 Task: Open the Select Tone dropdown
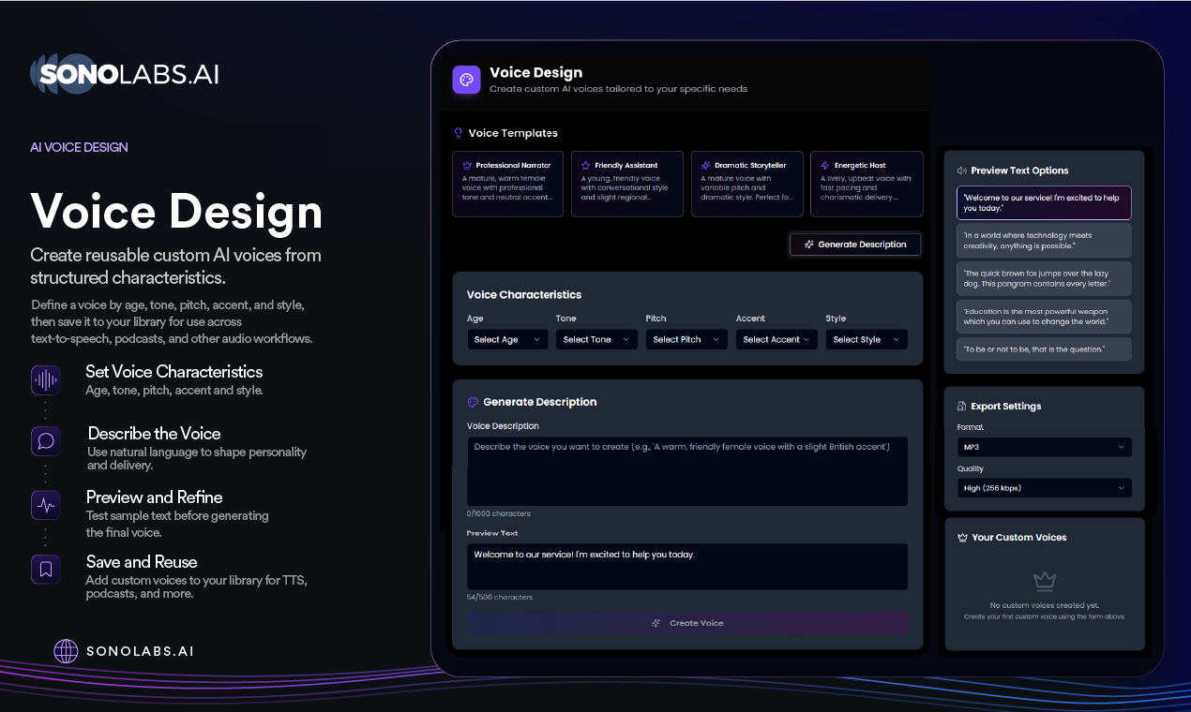[595, 339]
